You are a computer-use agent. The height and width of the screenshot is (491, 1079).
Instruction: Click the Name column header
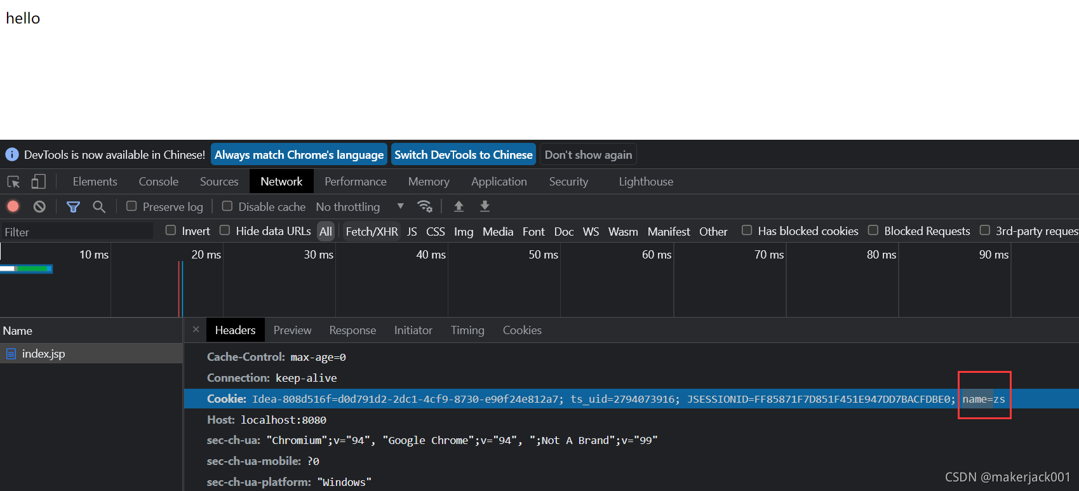91,330
